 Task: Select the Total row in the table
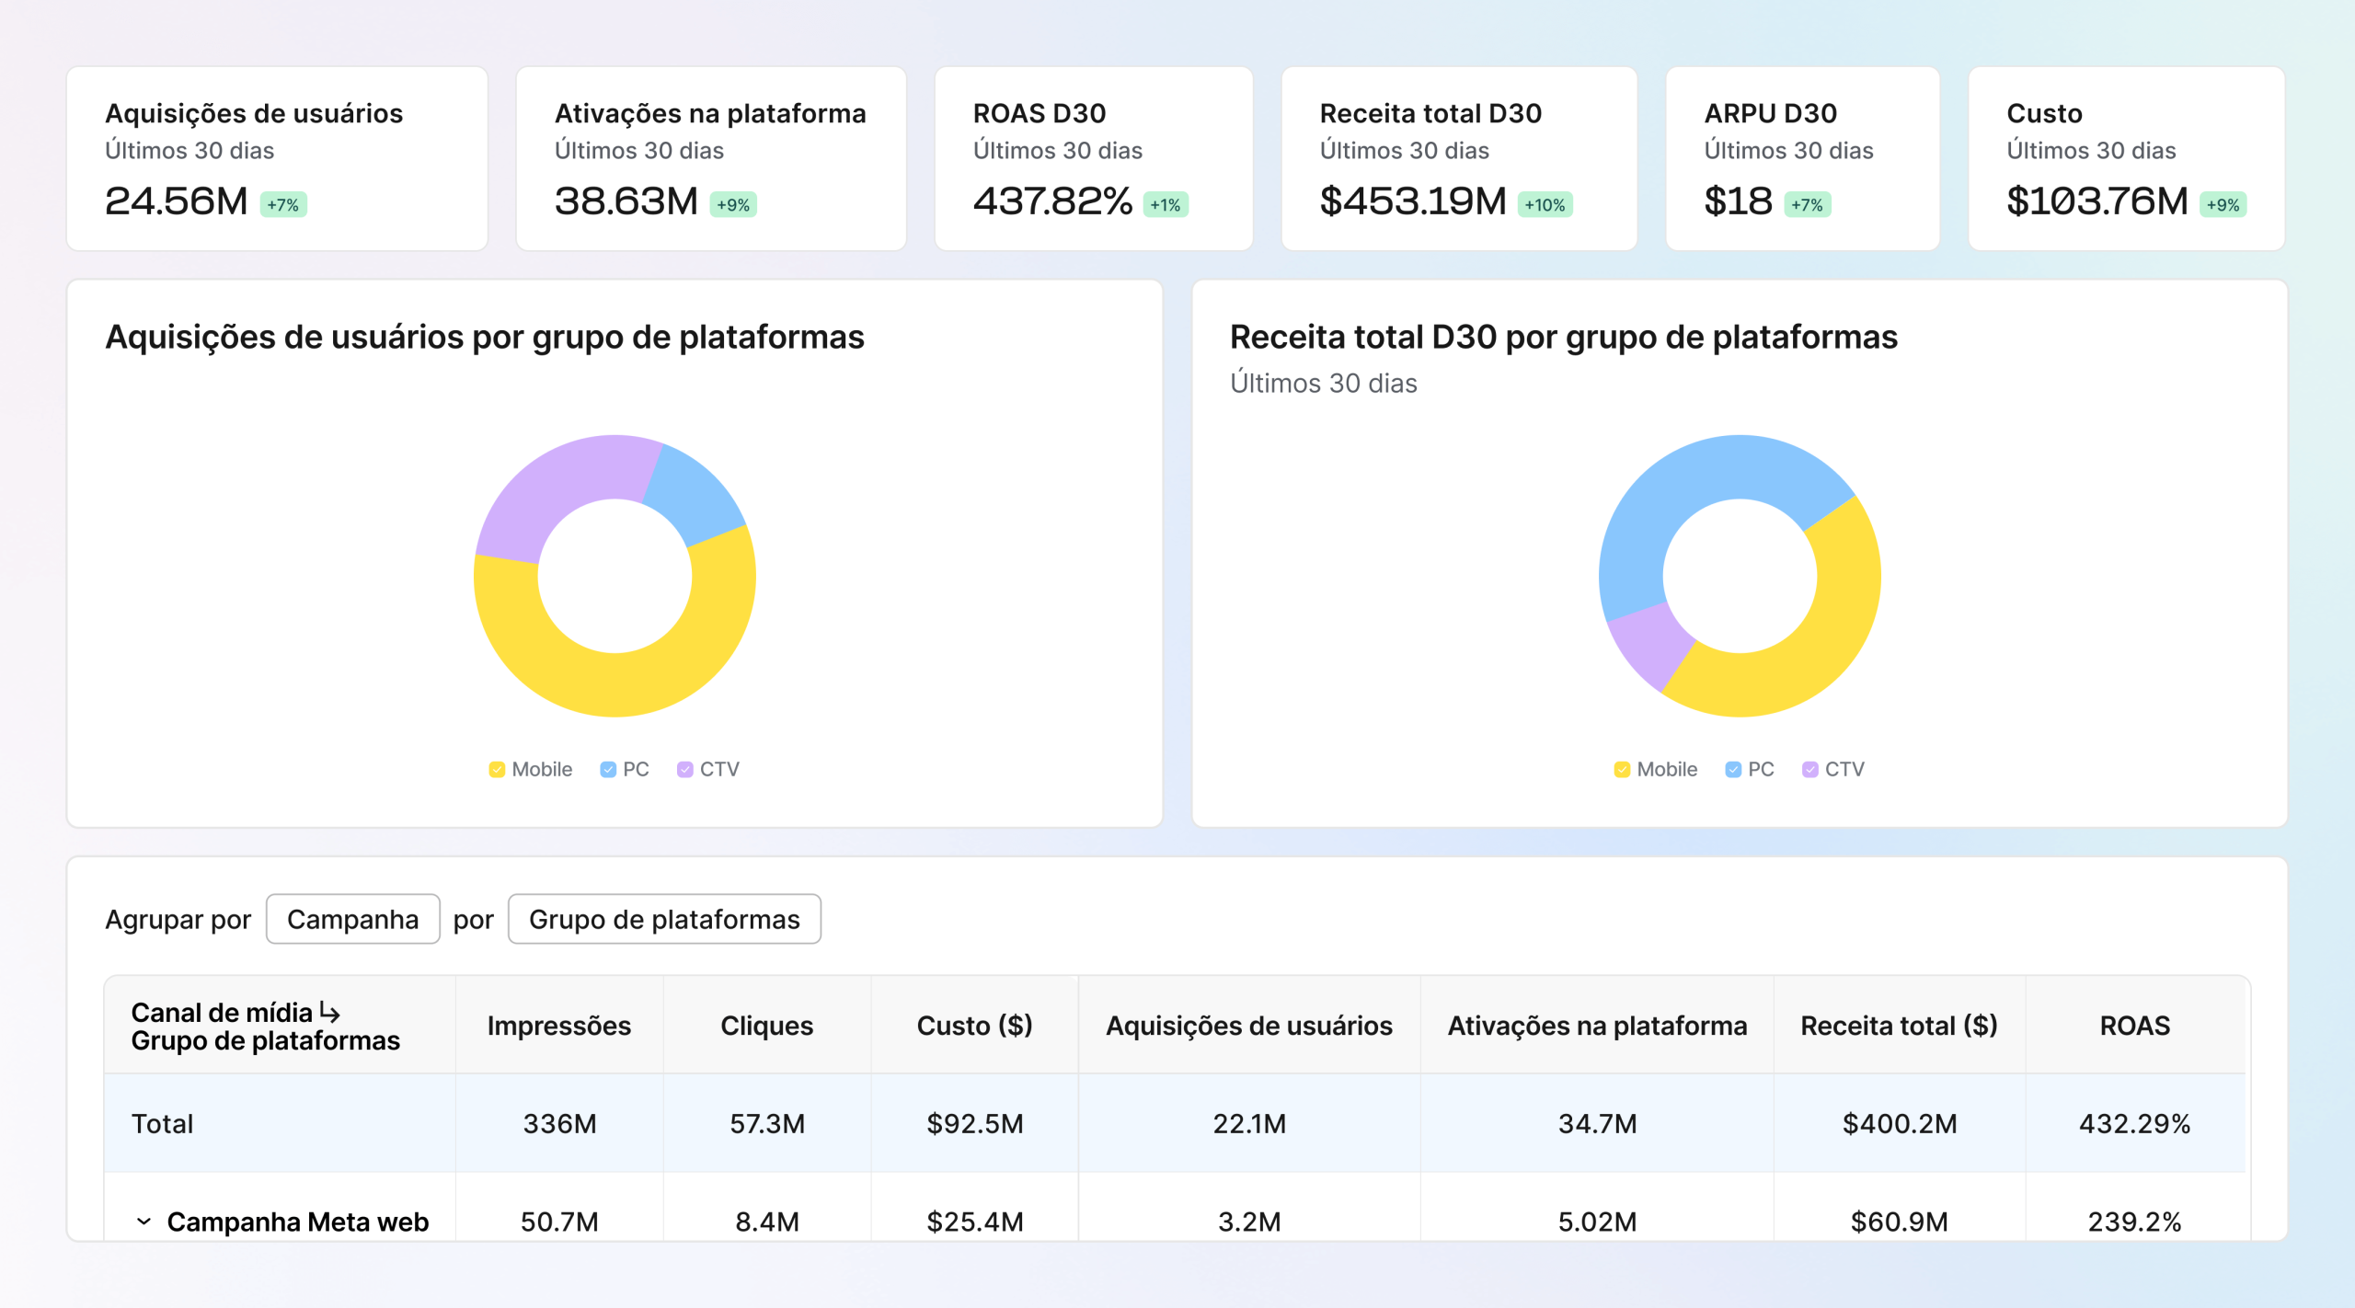pyautogui.click(x=163, y=1123)
